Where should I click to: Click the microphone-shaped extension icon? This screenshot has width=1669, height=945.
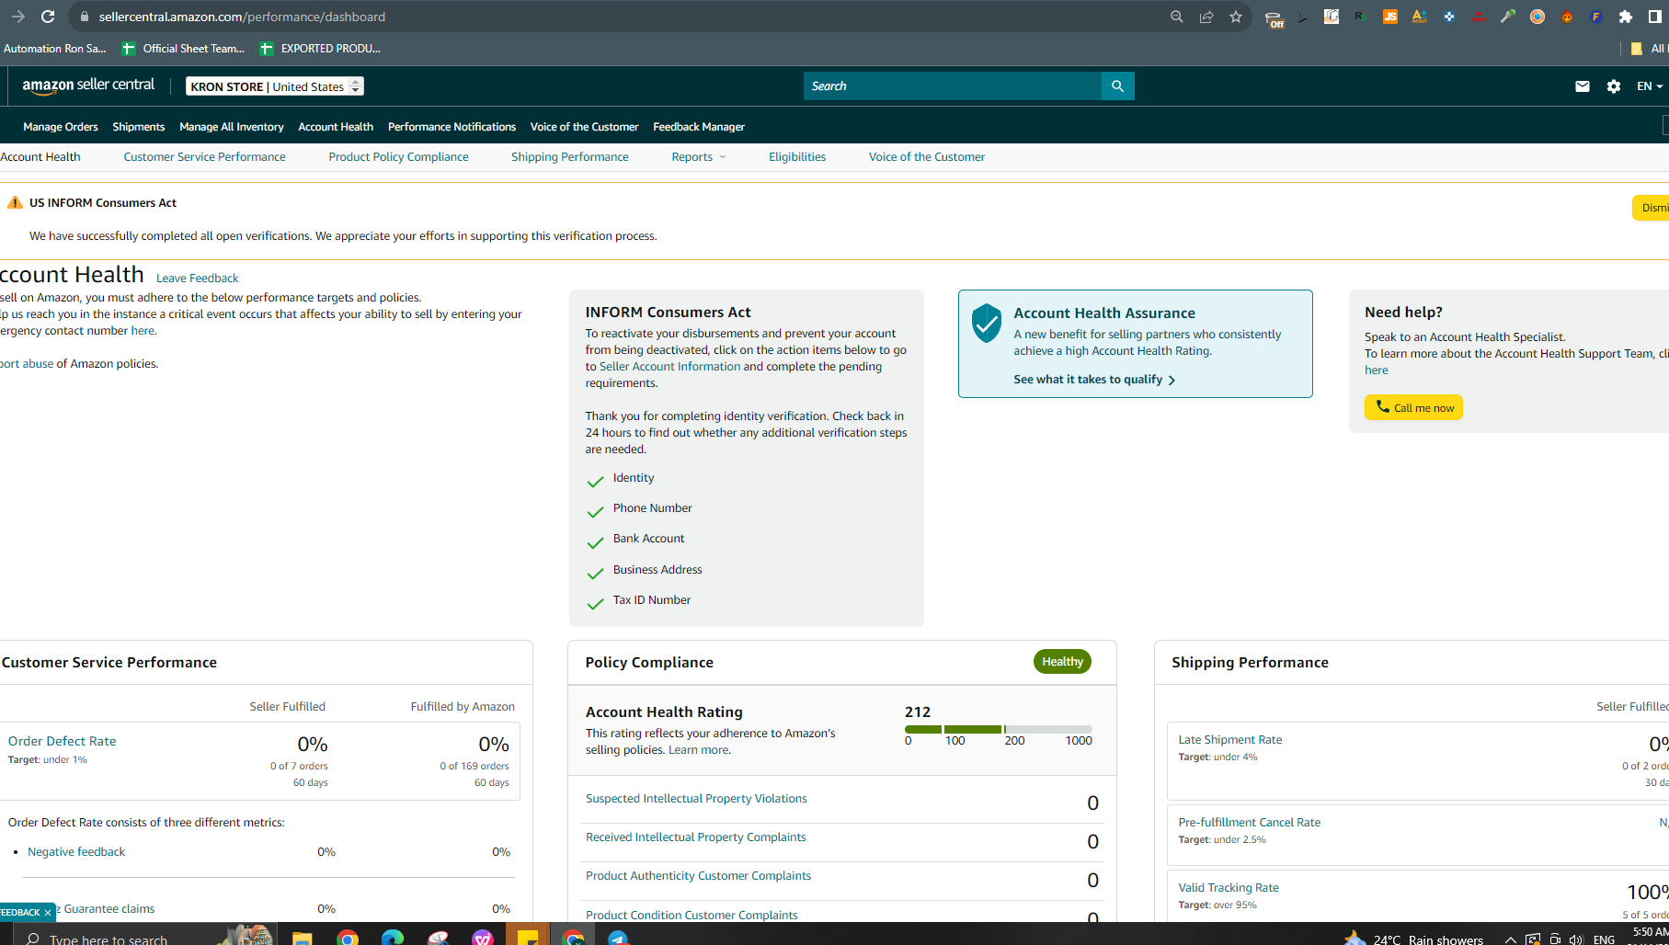click(1508, 17)
